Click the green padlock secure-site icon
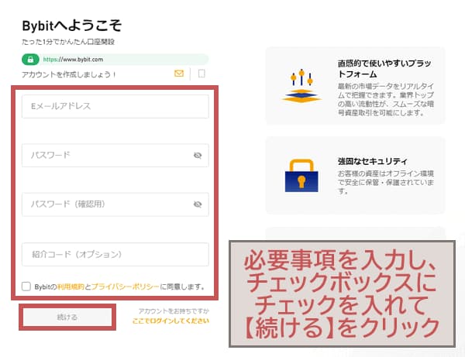This screenshot has width=465, height=357. coord(30,60)
